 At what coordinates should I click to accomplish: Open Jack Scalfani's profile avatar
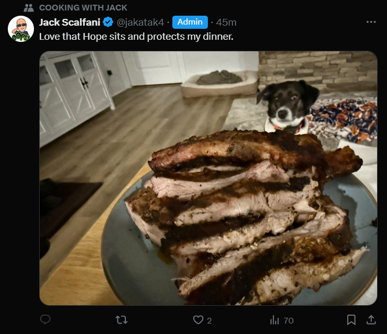click(x=21, y=29)
